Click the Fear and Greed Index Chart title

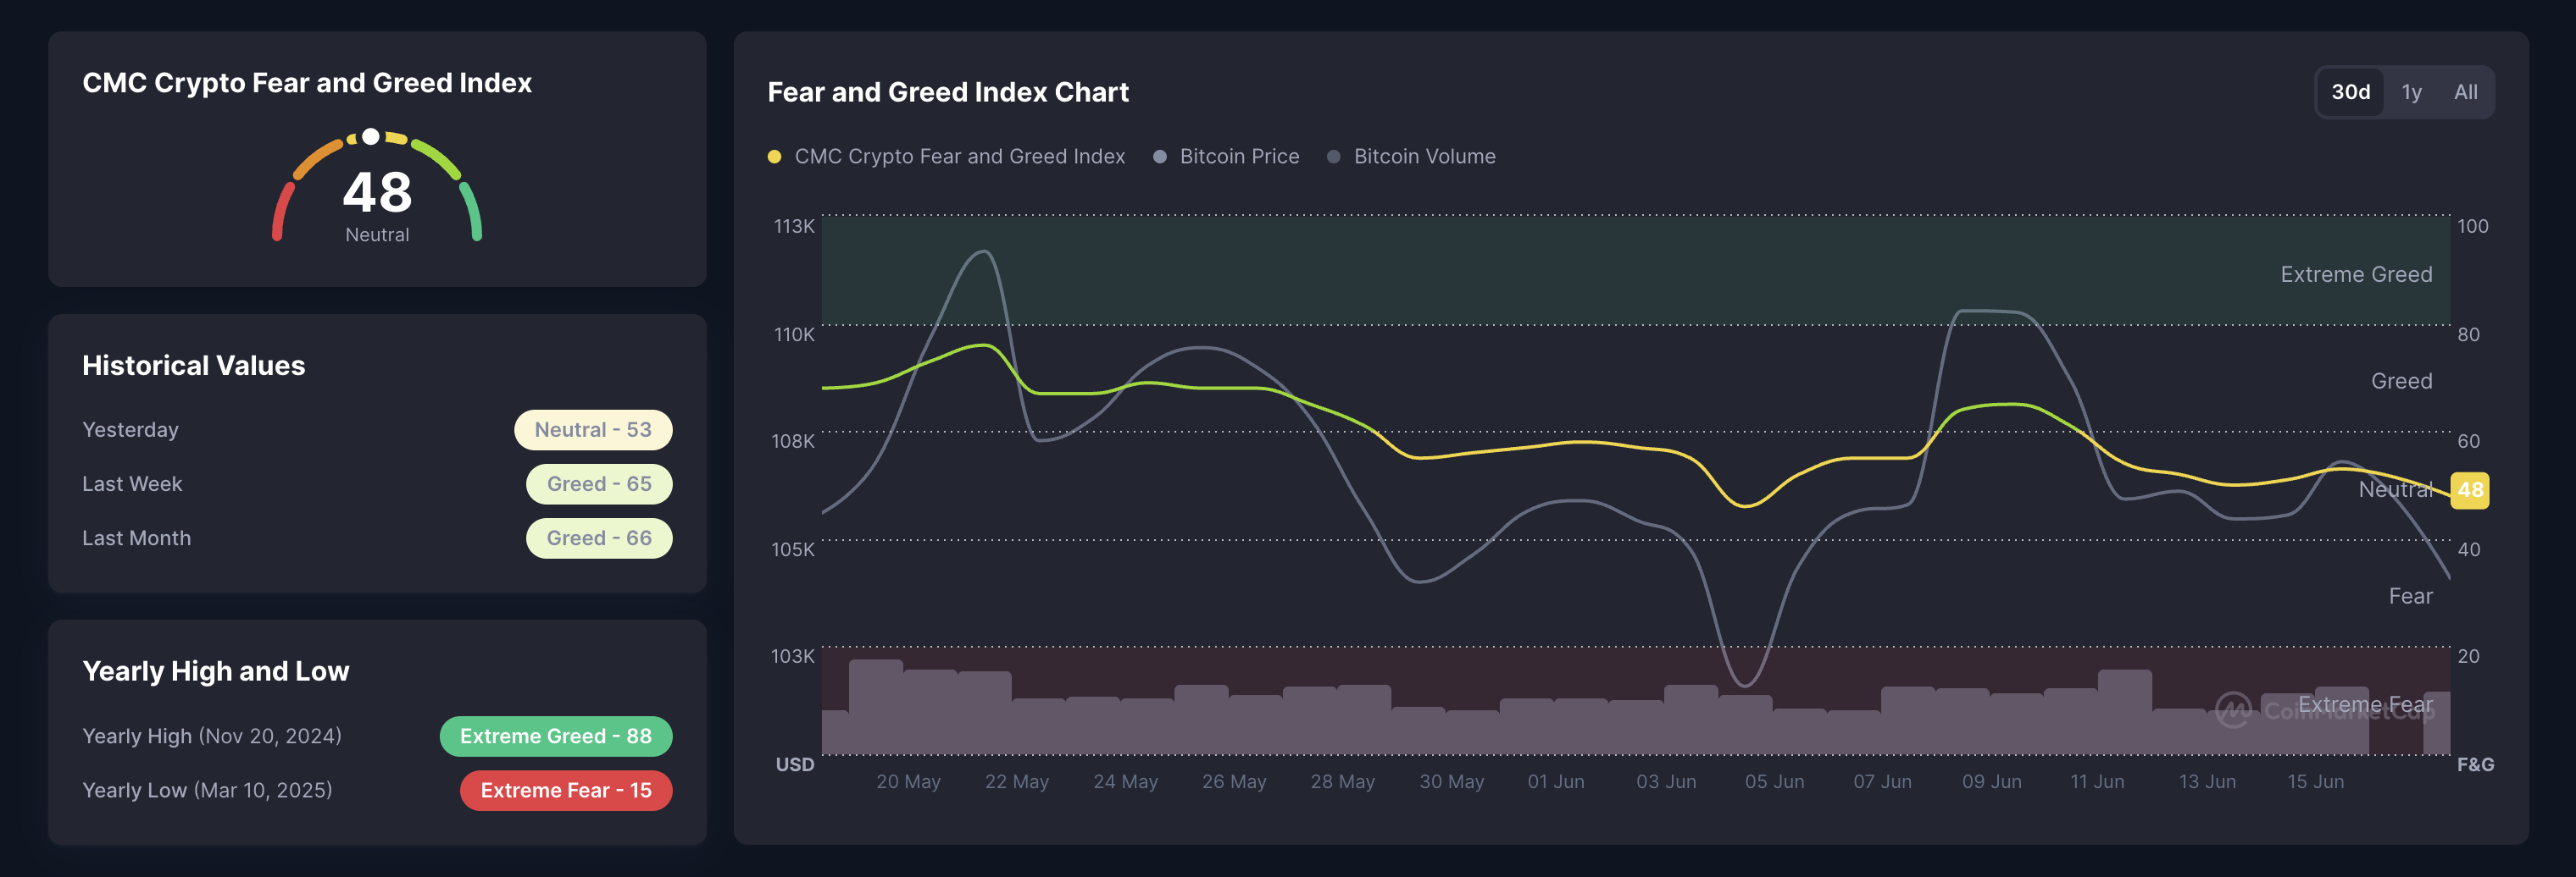[948, 92]
